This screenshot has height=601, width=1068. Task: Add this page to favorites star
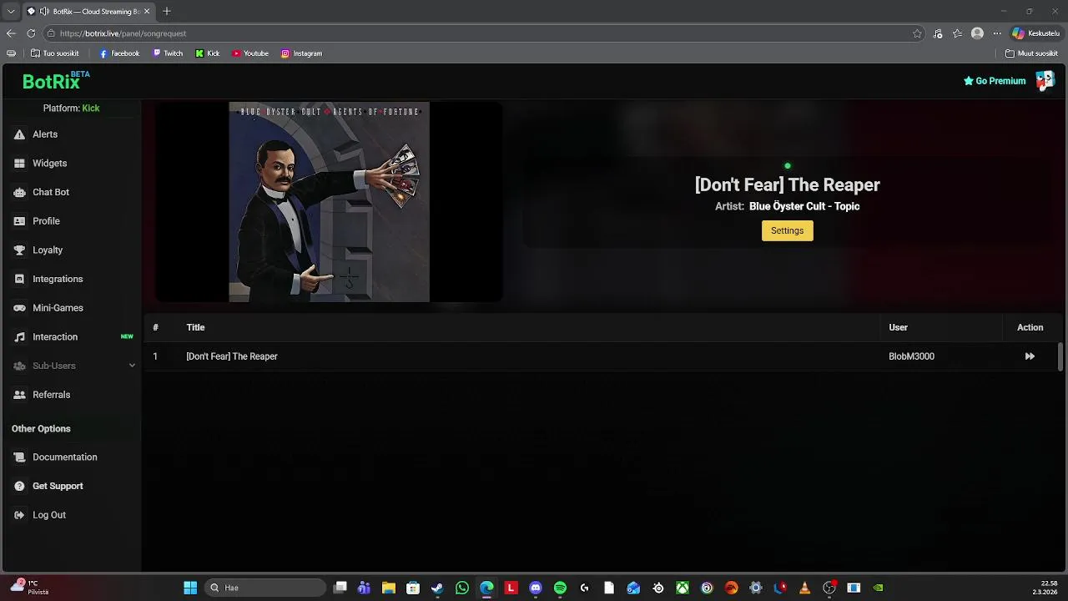(917, 33)
